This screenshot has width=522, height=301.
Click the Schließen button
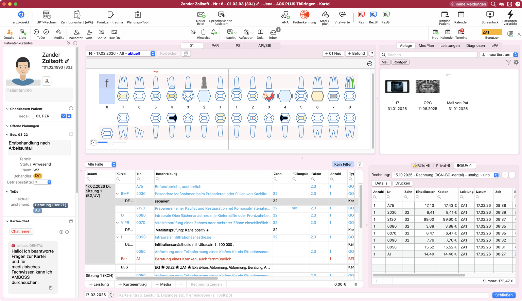(504, 295)
